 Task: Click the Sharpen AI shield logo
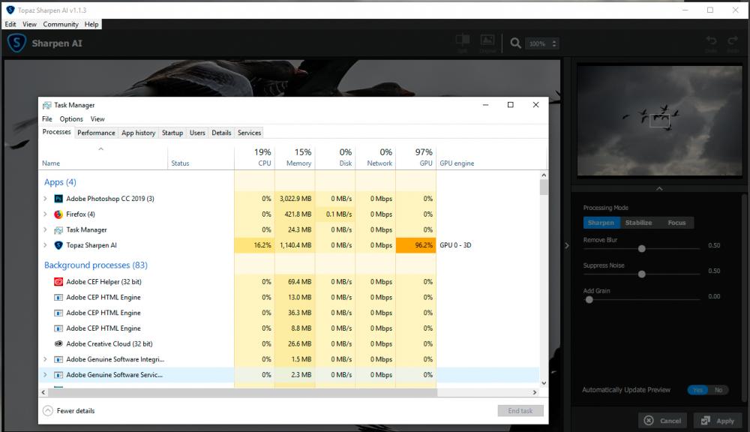click(16, 43)
